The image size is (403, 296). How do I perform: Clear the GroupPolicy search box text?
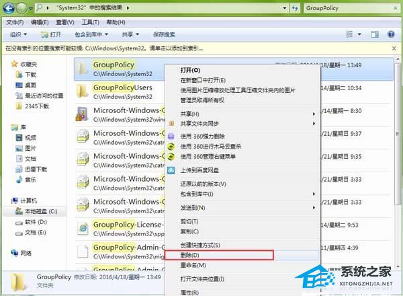396,8
